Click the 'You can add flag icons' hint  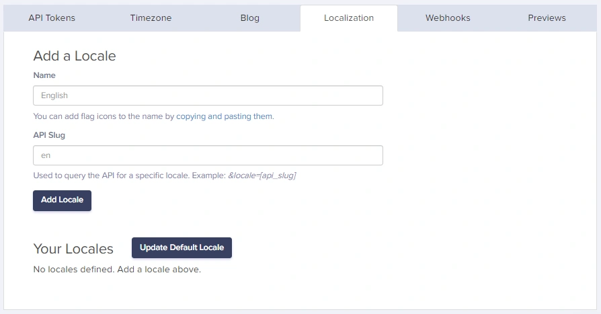pyautogui.click(x=104, y=116)
